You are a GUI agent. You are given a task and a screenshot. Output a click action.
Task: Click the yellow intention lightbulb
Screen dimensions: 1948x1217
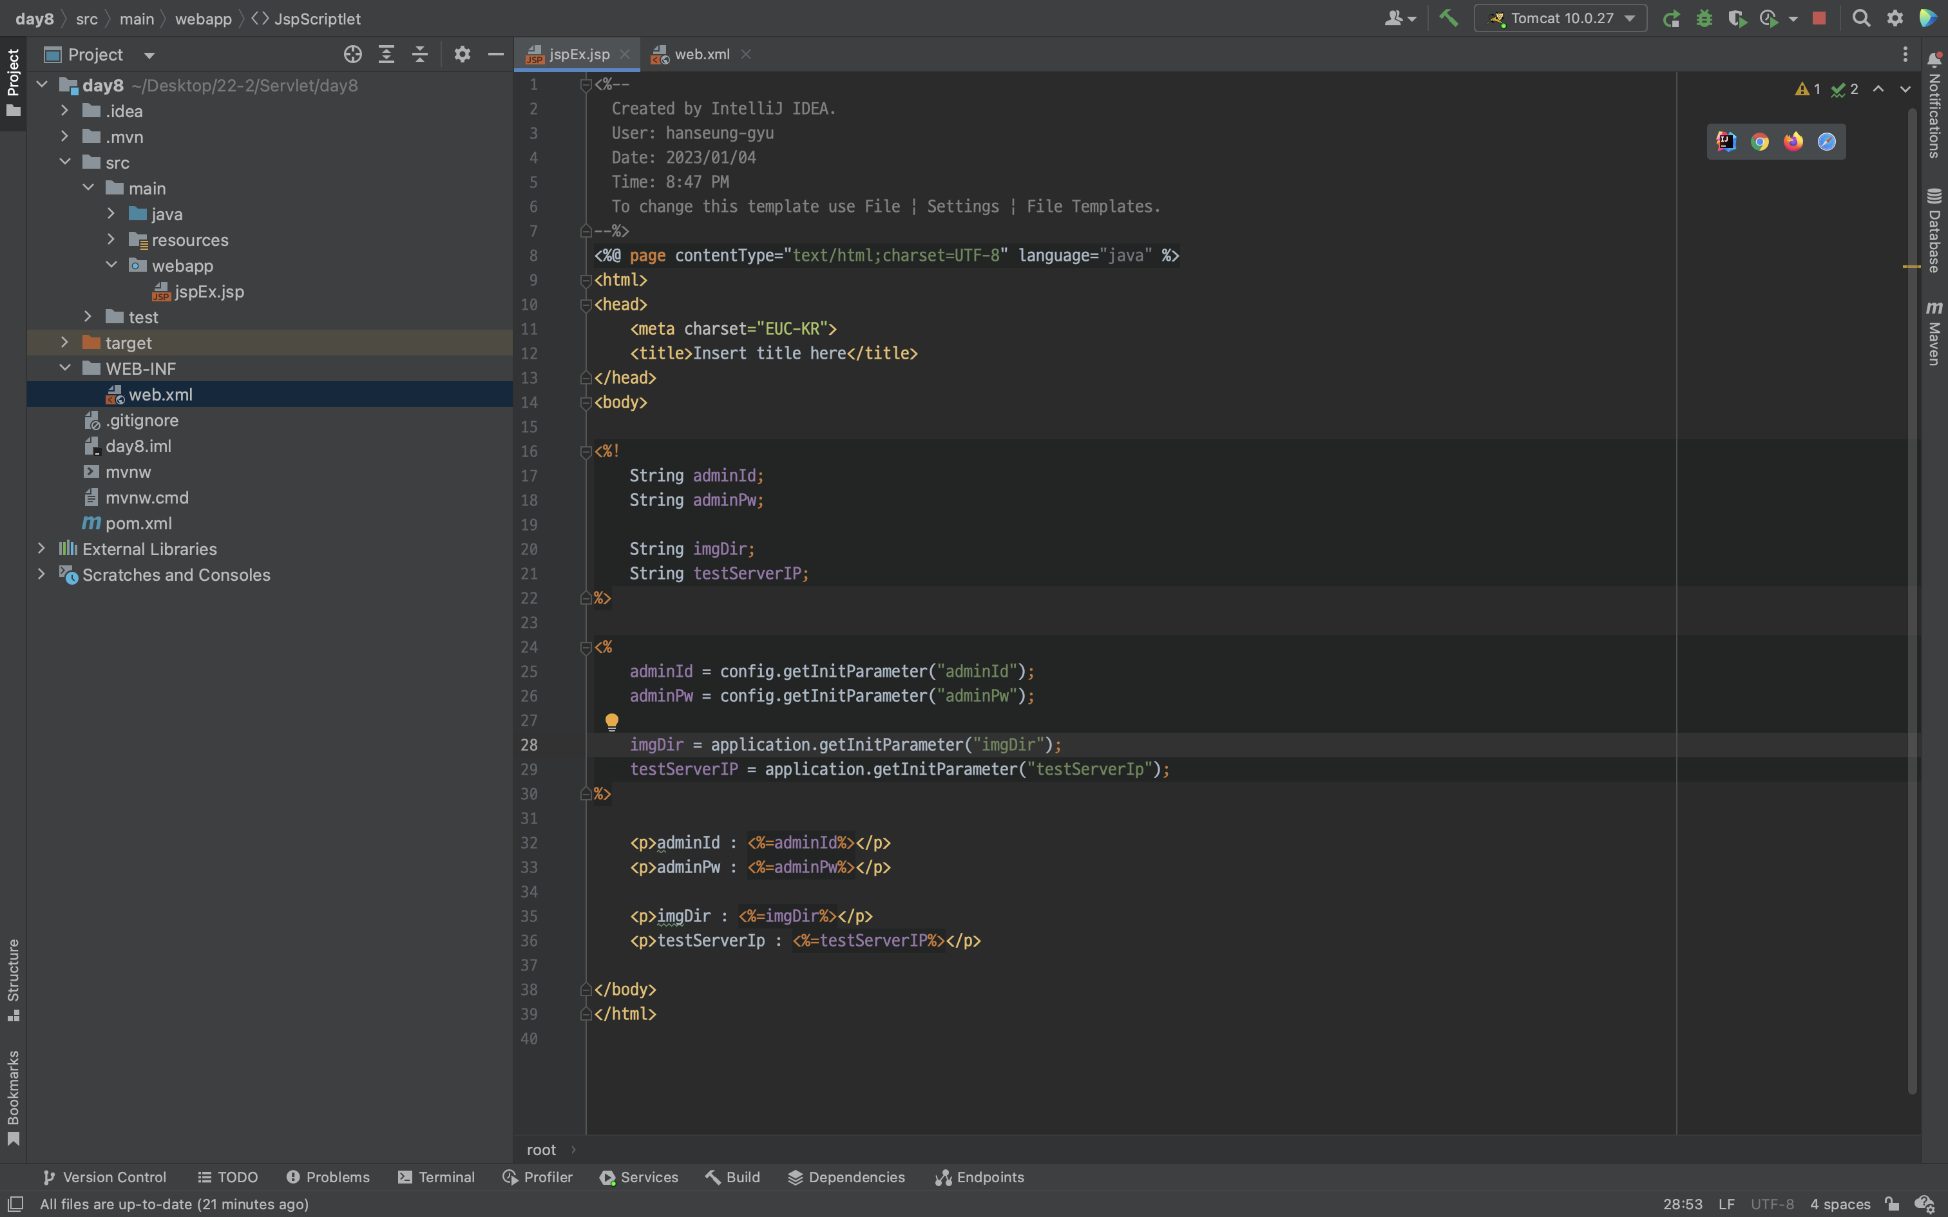[x=612, y=721]
